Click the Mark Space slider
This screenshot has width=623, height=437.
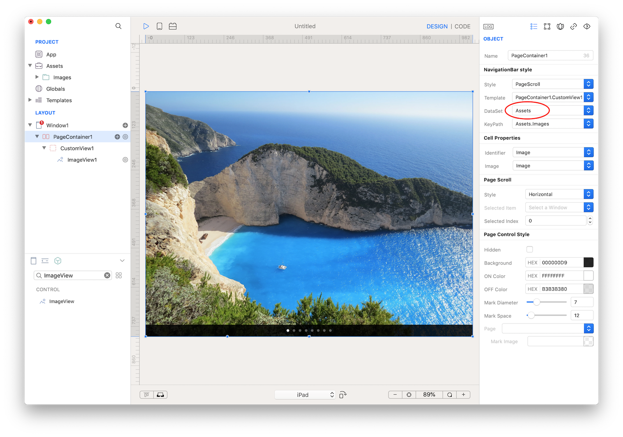(546, 315)
